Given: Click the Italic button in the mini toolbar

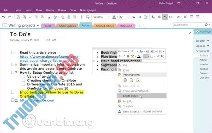Looking at the screenshot, I should tap(124, 56).
